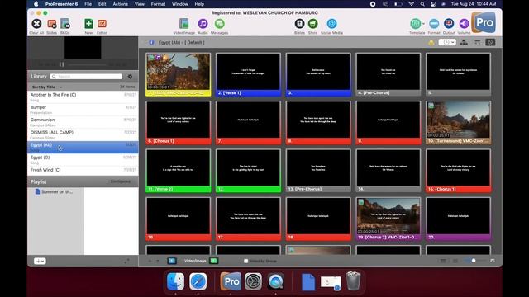Click the ProPresenter Pro logo button
This screenshot has width=529, height=297.
point(484,22)
